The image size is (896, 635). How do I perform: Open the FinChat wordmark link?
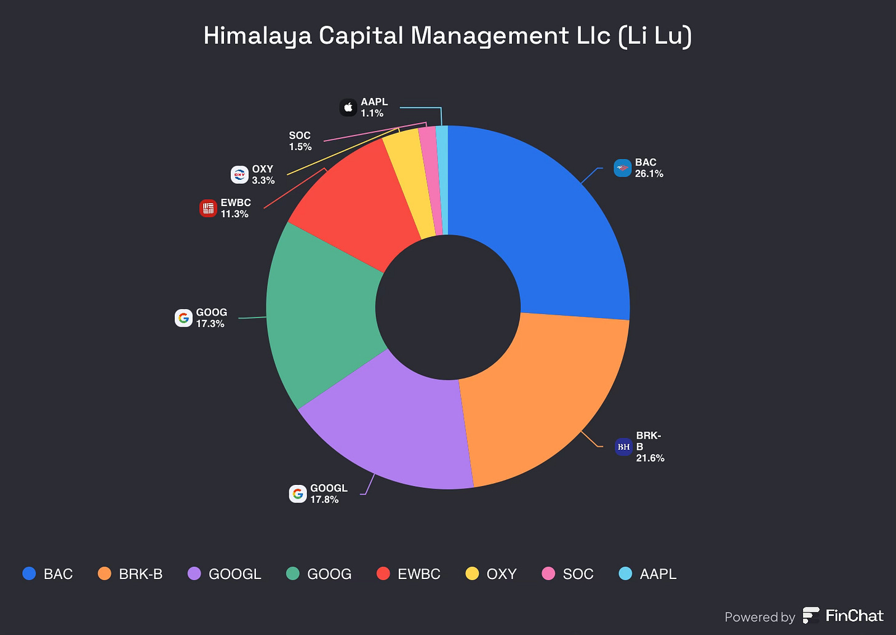pyautogui.click(x=855, y=615)
